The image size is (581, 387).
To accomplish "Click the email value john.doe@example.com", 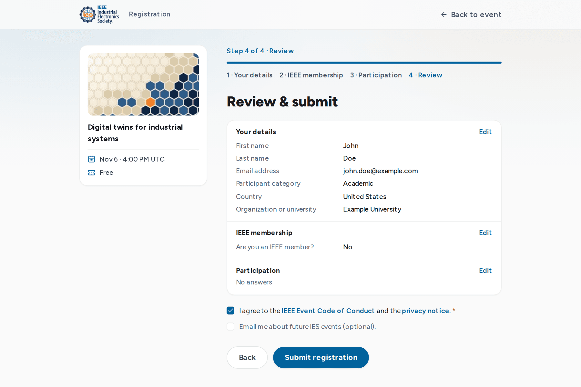I will [380, 171].
